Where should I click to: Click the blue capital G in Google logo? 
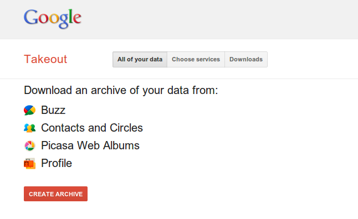[31, 17]
